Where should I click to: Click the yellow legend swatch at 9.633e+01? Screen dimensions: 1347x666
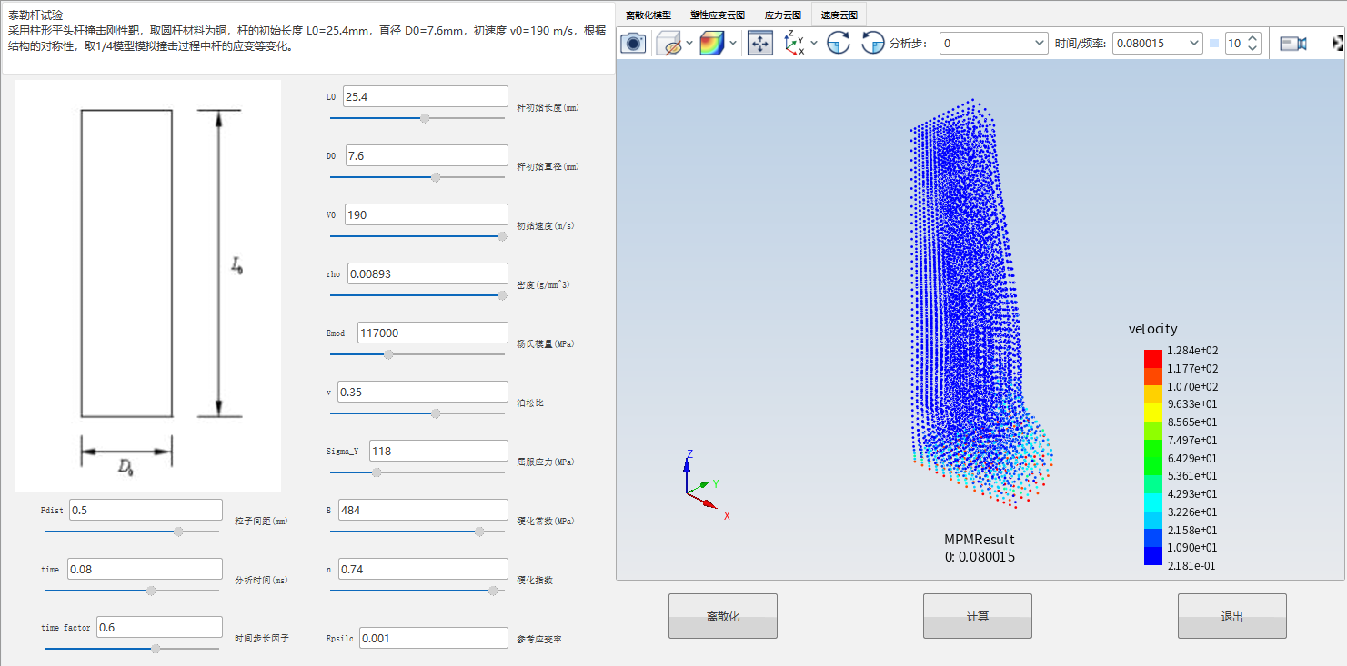[x=1152, y=413]
